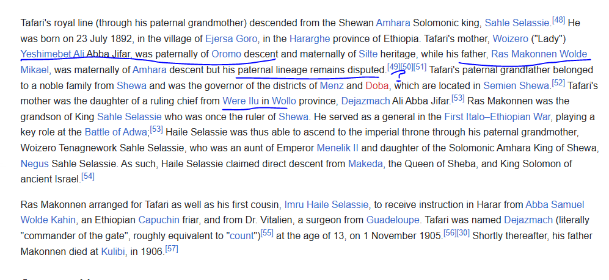Click the Imru Haile Selassie link
This screenshot has width=609, height=280.
click(x=326, y=205)
